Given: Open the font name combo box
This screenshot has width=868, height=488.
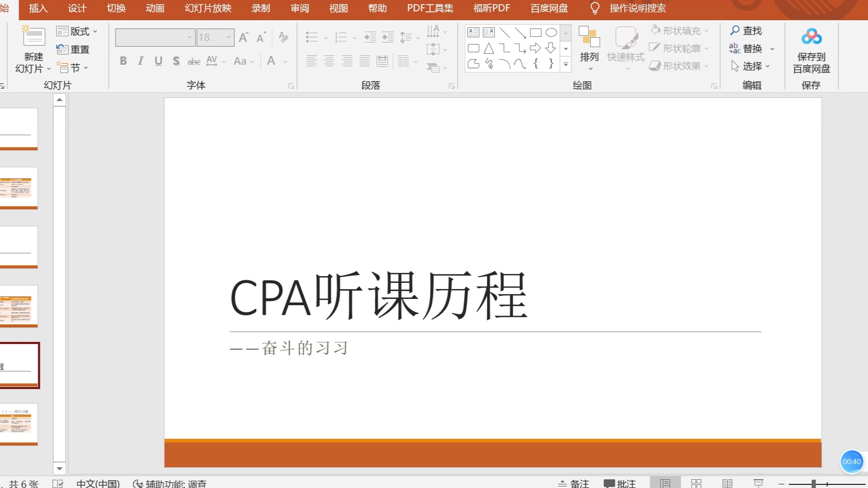Looking at the screenshot, I should tap(155, 37).
